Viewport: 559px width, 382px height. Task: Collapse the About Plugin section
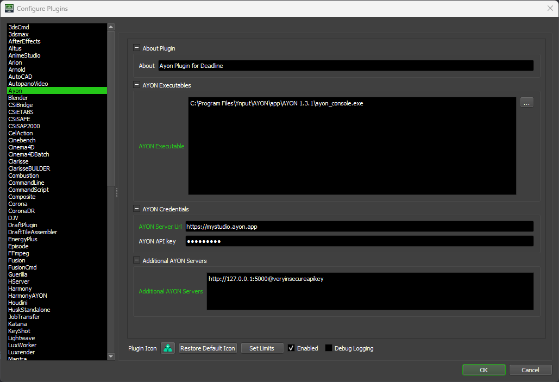coord(136,48)
